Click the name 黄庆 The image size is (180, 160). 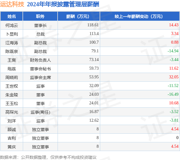(x=12, y=147)
